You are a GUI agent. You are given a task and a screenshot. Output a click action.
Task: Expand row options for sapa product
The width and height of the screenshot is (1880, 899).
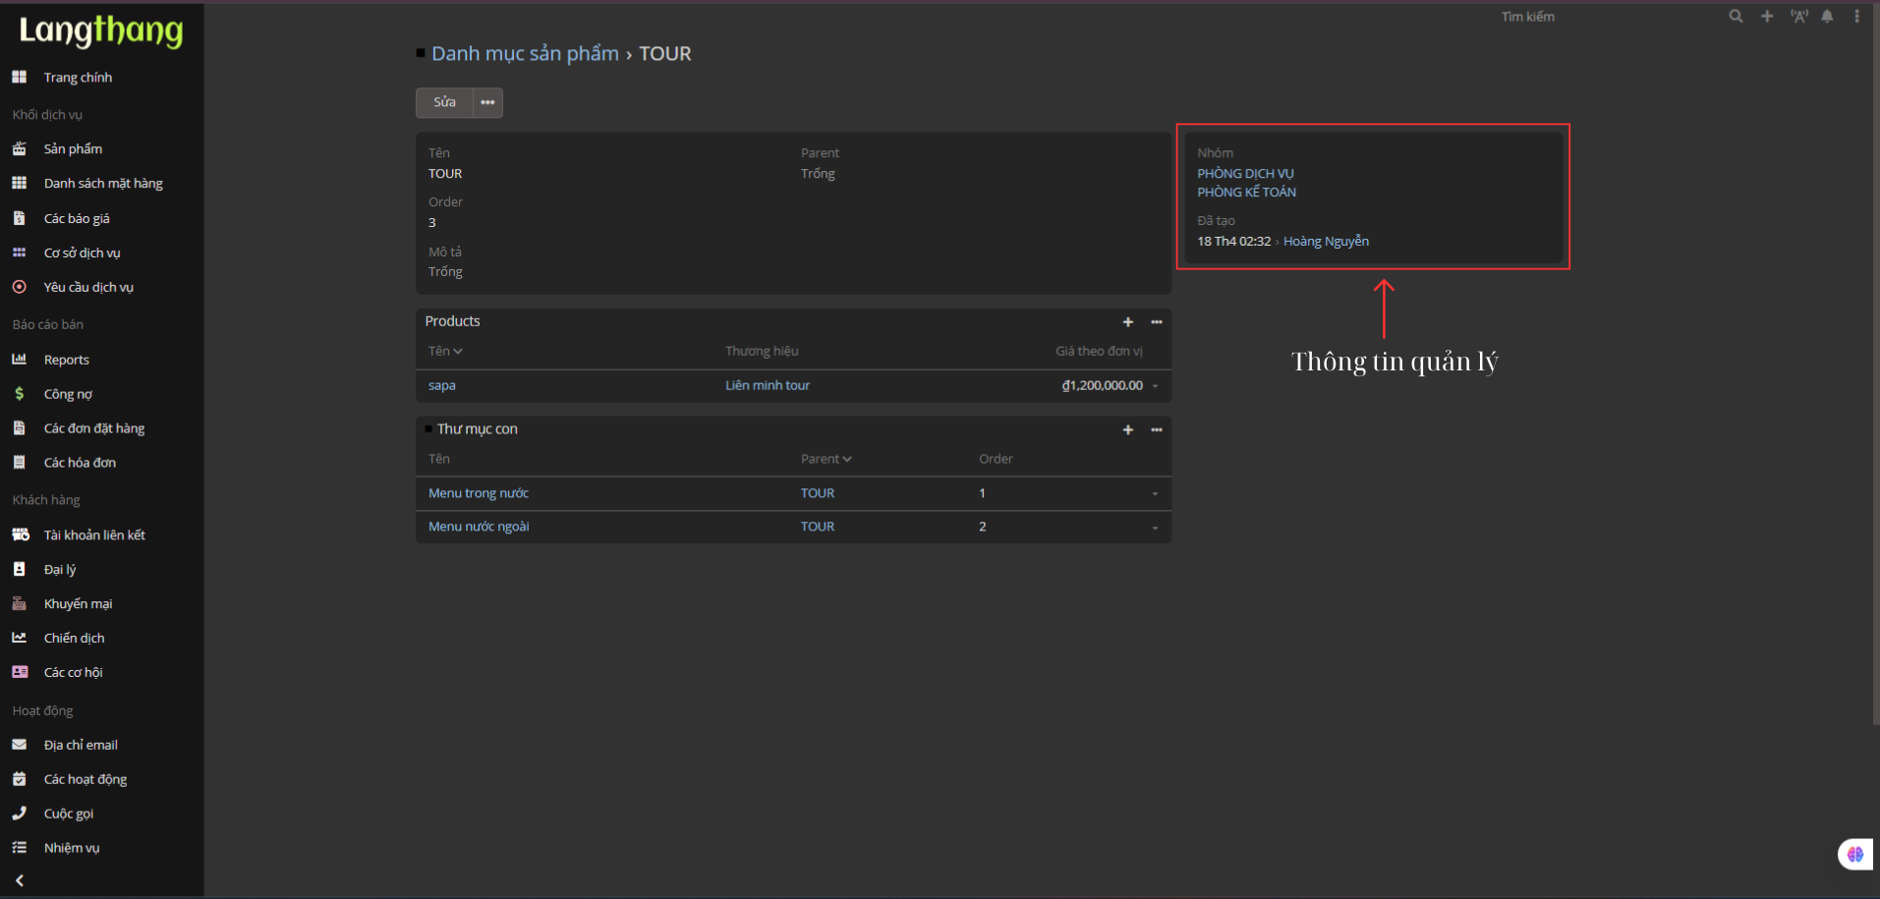pyautogui.click(x=1155, y=386)
